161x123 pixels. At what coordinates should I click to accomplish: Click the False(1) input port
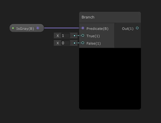83,43
